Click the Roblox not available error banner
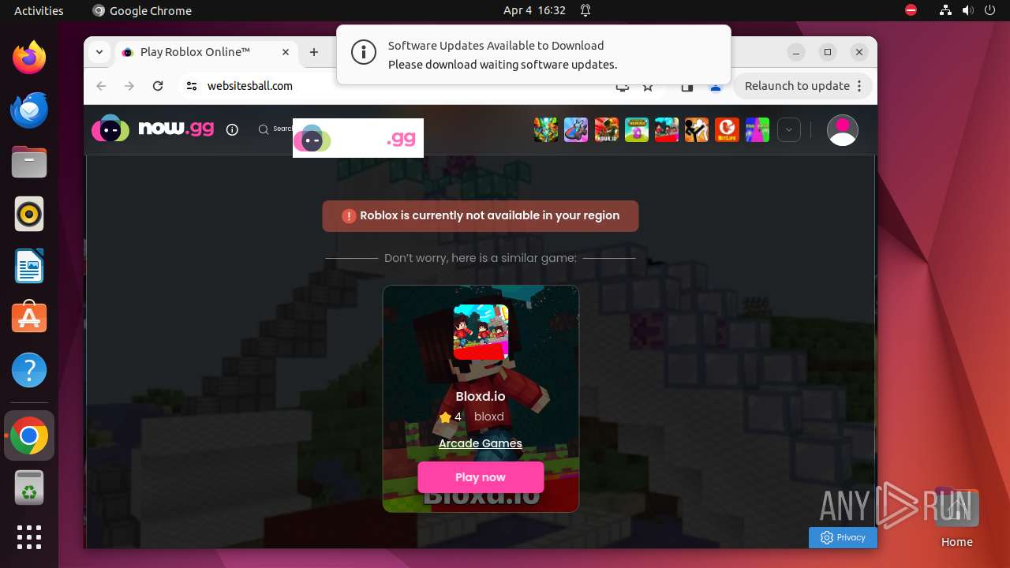Viewport: 1010px width, 568px height. (x=481, y=215)
